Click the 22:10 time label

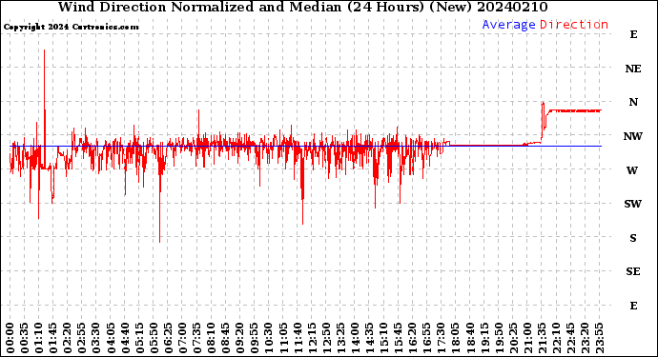[x=556, y=338]
